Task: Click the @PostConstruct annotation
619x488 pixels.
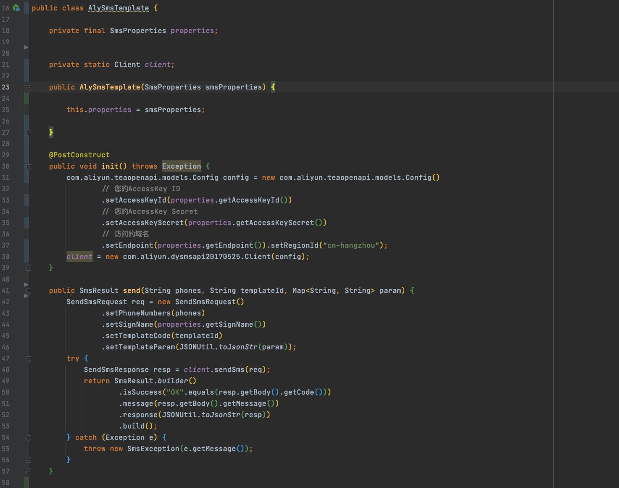Action: [79, 155]
